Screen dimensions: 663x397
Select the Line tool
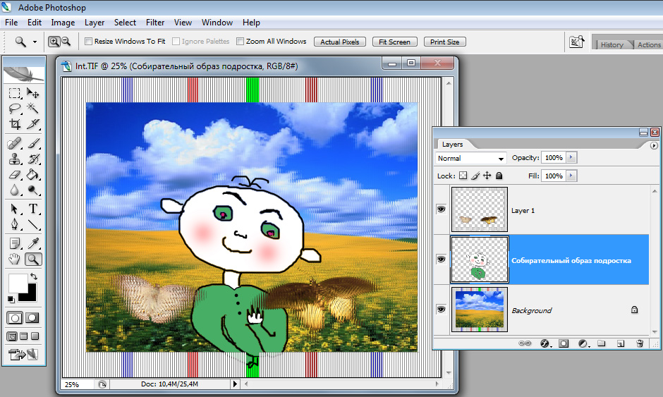tap(32, 224)
